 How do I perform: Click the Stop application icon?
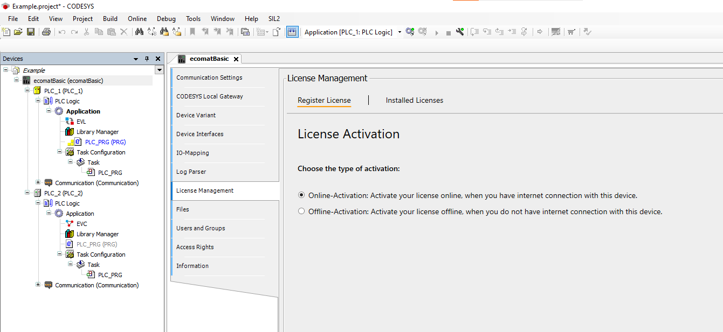449,32
